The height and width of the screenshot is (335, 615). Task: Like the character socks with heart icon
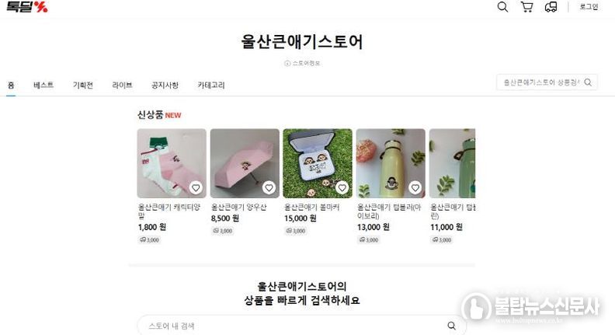(x=196, y=188)
